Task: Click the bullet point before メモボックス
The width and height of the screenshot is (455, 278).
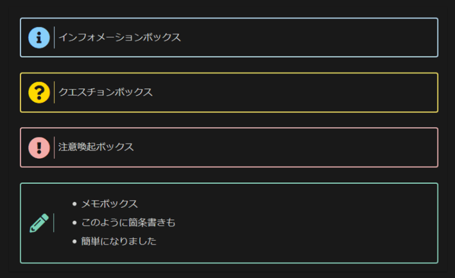Action: pyautogui.click(x=74, y=204)
